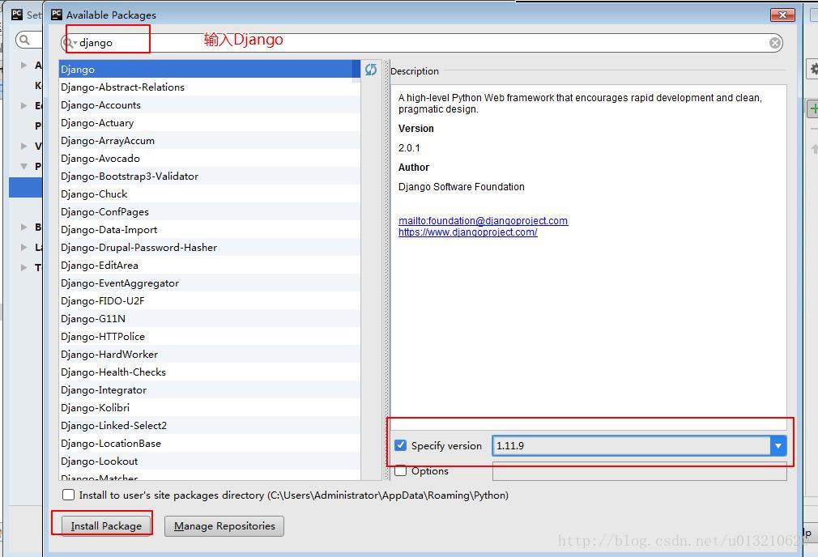Select Django-Linked-Select2 in the list
The width and height of the screenshot is (818, 557).
(210, 425)
